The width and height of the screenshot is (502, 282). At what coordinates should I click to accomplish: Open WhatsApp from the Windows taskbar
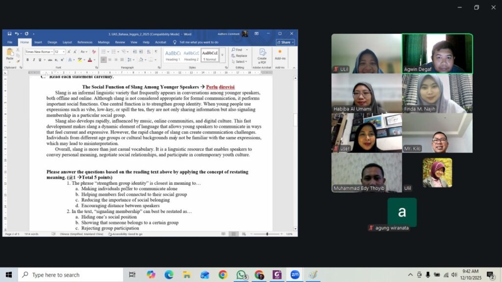click(241, 275)
